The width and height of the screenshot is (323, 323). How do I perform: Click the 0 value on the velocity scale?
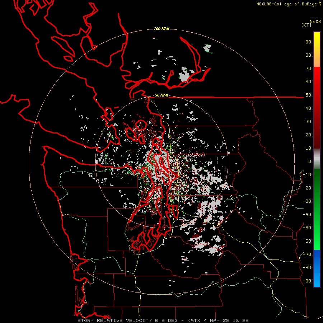[310, 161]
